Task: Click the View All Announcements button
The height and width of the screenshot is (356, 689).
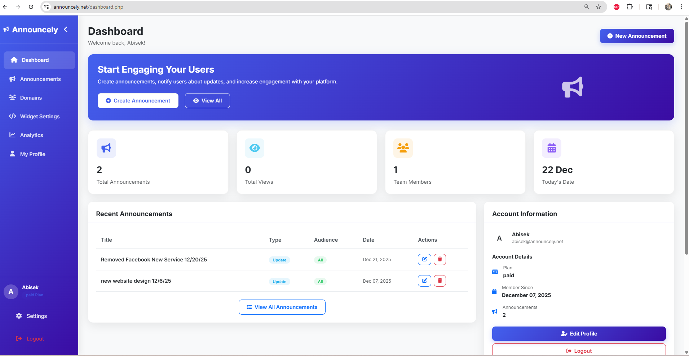Action: click(x=282, y=307)
